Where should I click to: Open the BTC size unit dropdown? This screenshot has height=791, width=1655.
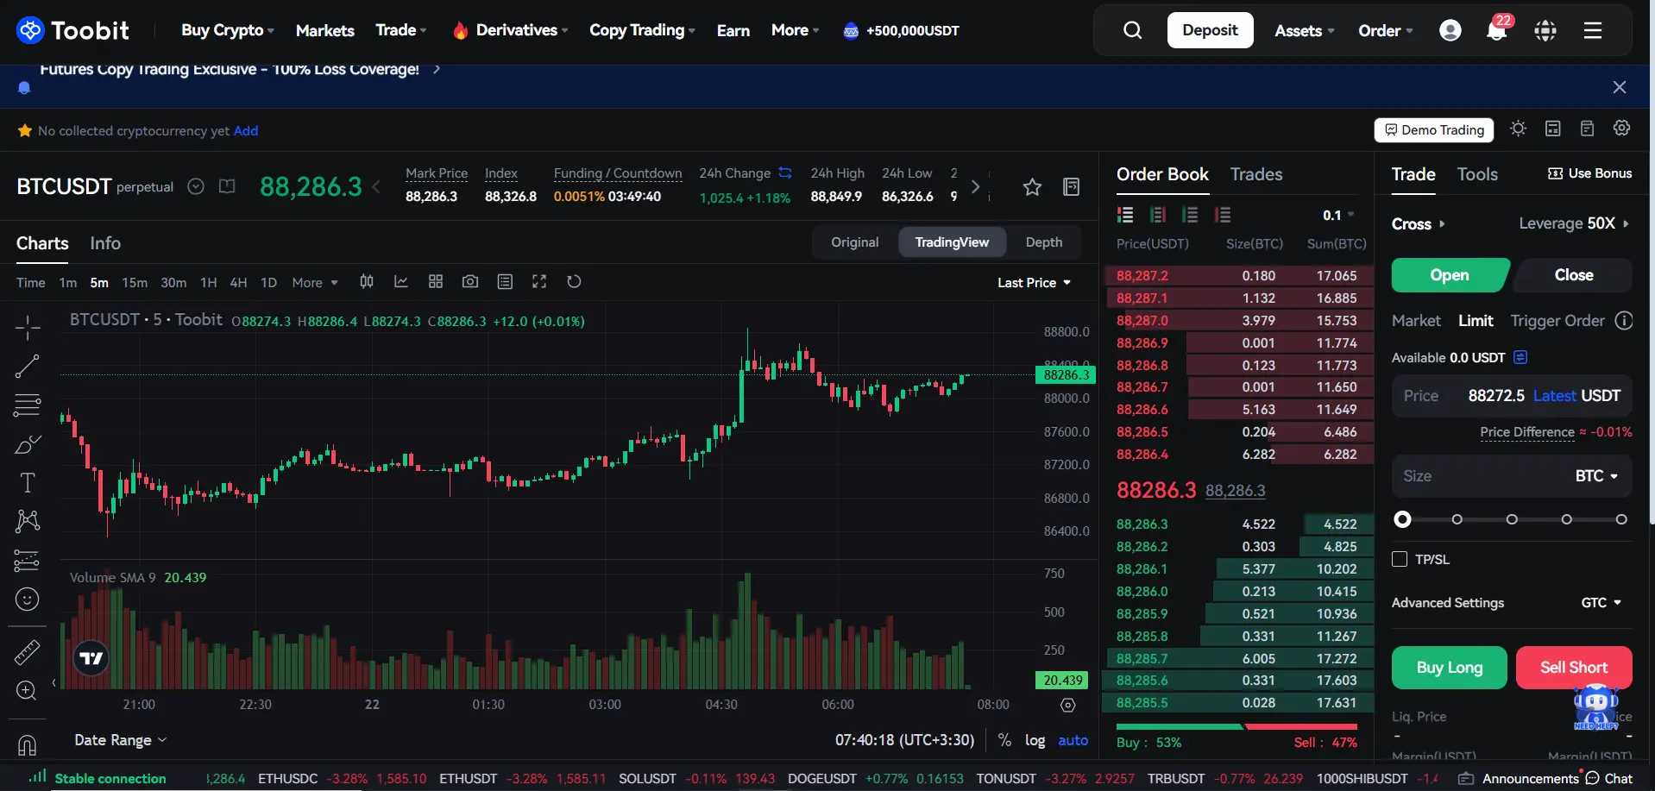[x=1596, y=476]
